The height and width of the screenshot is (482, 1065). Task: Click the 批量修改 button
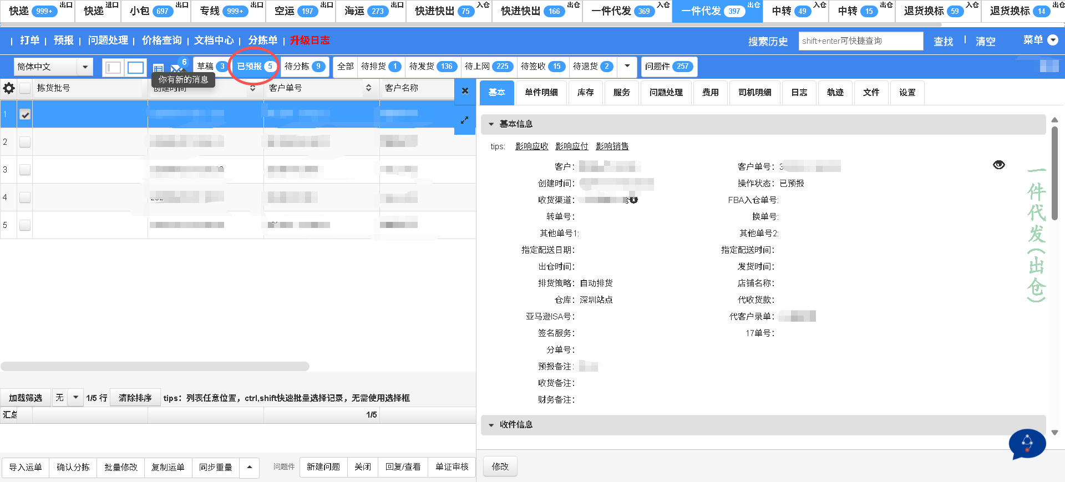click(121, 467)
